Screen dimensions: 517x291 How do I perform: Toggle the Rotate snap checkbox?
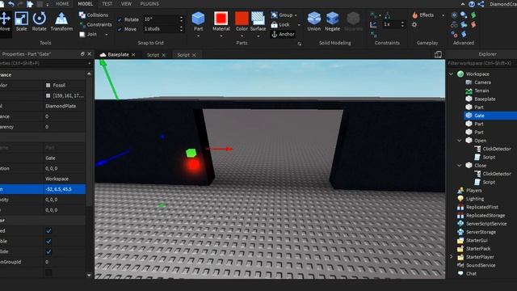(120, 19)
